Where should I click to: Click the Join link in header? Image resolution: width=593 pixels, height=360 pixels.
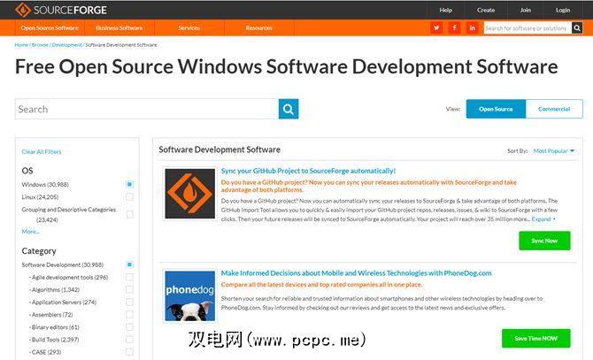(526, 10)
